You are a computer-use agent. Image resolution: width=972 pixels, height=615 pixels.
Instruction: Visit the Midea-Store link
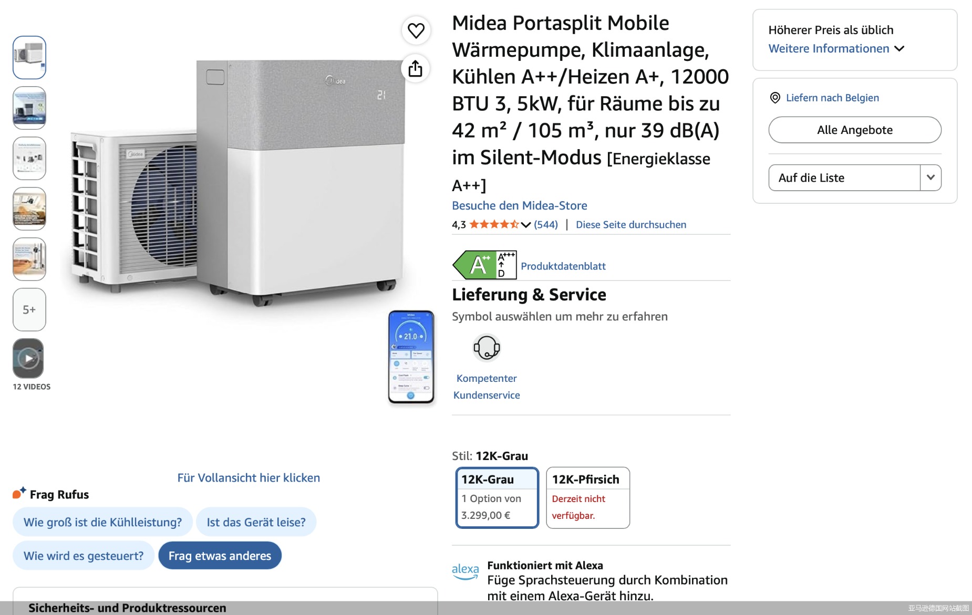(x=520, y=206)
